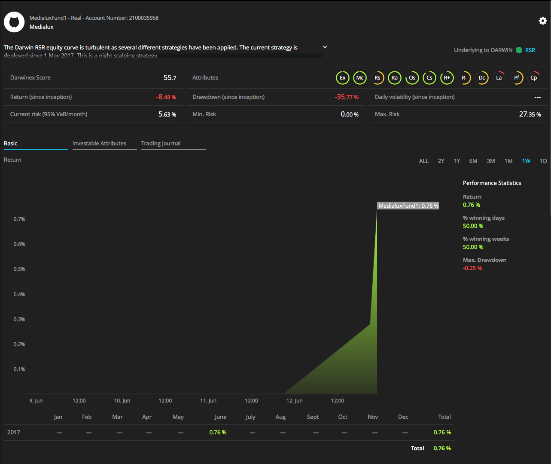Click the % winning days 50.00 % value
This screenshot has height=464, width=551.
[473, 226]
